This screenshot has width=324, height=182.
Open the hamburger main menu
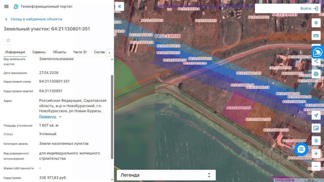click(6, 6)
